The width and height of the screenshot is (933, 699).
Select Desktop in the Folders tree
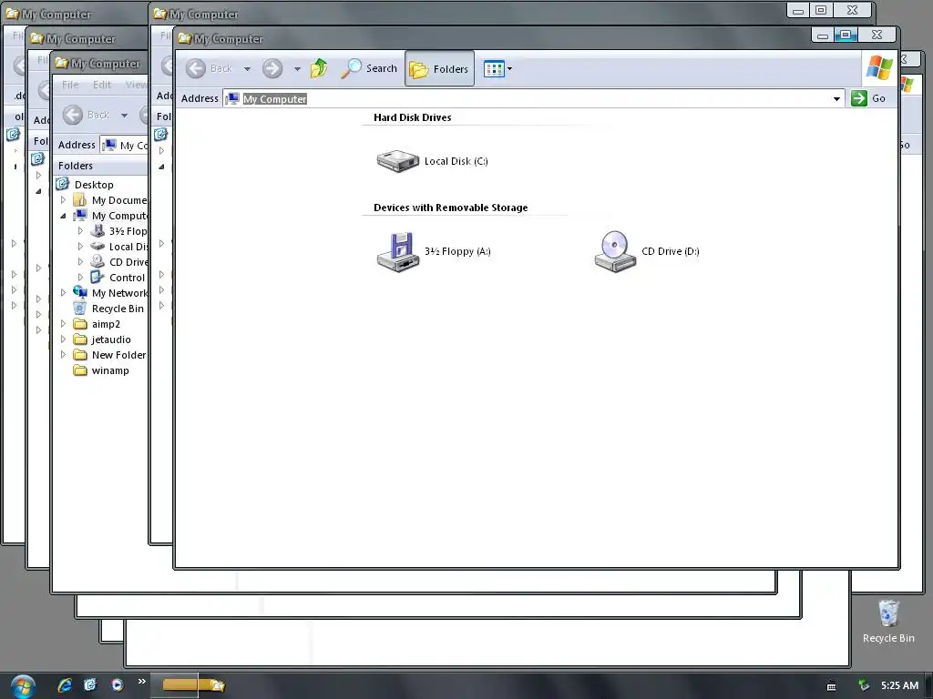[94, 185]
